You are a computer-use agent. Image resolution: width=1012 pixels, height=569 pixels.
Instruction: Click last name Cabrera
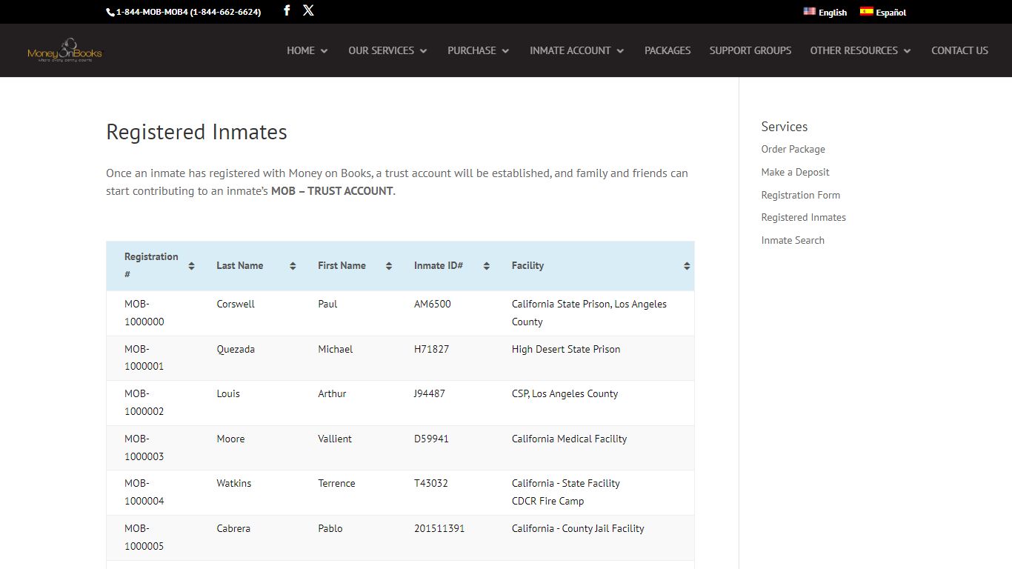click(x=233, y=528)
